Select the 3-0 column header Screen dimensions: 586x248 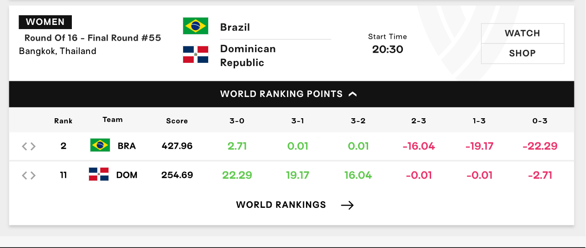click(237, 121)
